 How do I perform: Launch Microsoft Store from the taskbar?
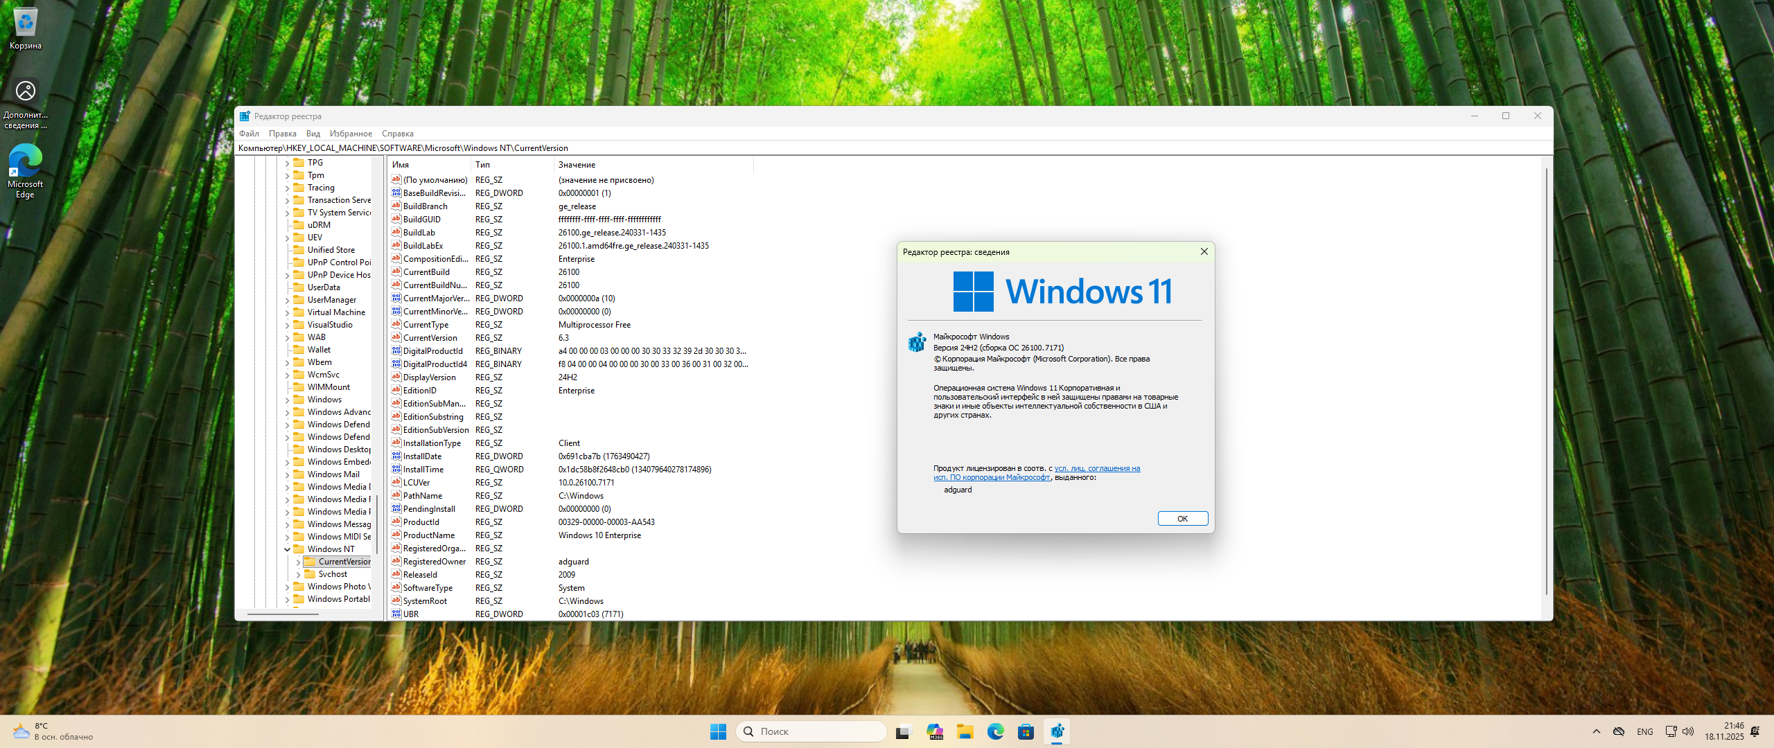point(1026,731)
